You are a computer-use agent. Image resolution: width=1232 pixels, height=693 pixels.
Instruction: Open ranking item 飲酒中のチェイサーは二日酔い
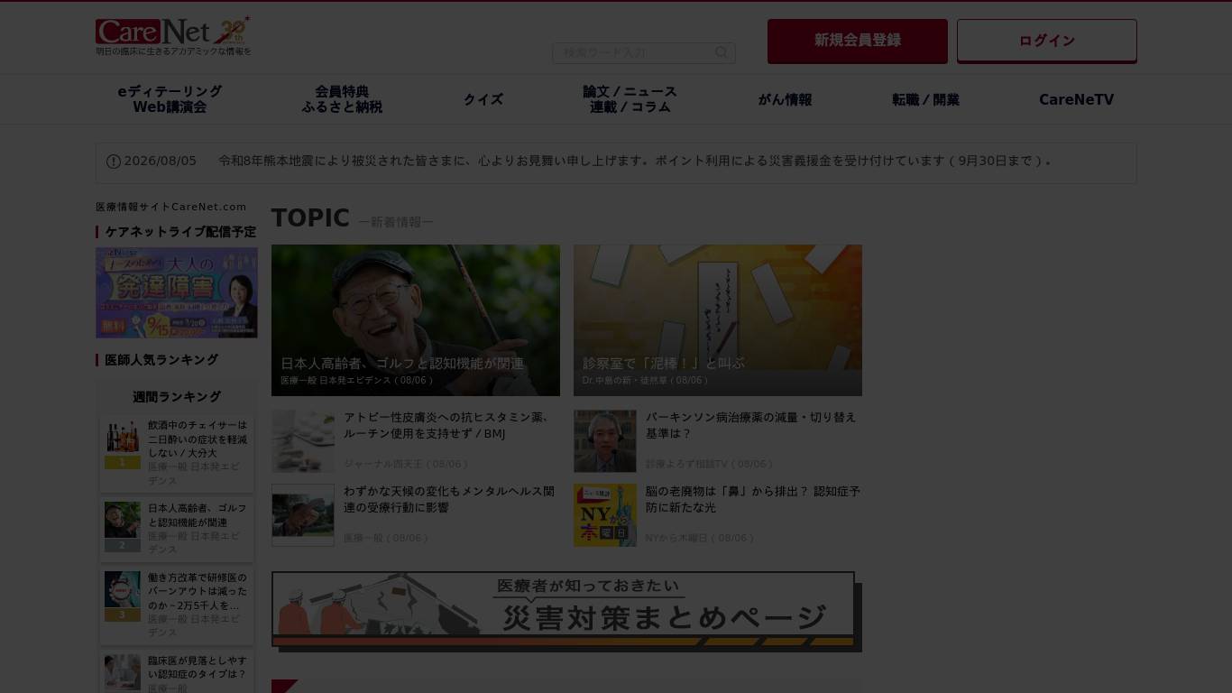click(x=198, y=439)
